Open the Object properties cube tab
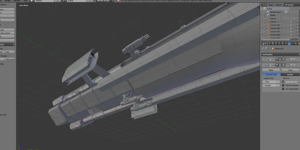300x150 pixels. [x=283, y=43]
